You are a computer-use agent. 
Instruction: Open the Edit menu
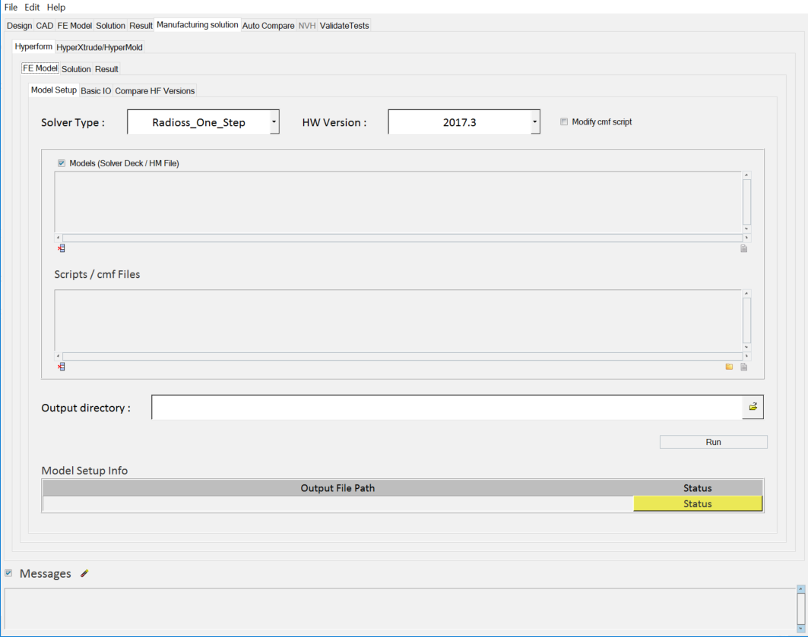(x=32, y=7)
